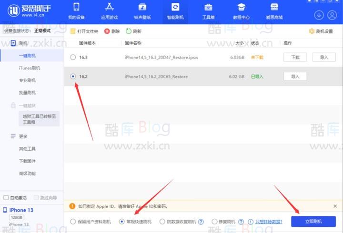
Task: Dismiss the Apple ID notice bar
Action: coord(335,206)
